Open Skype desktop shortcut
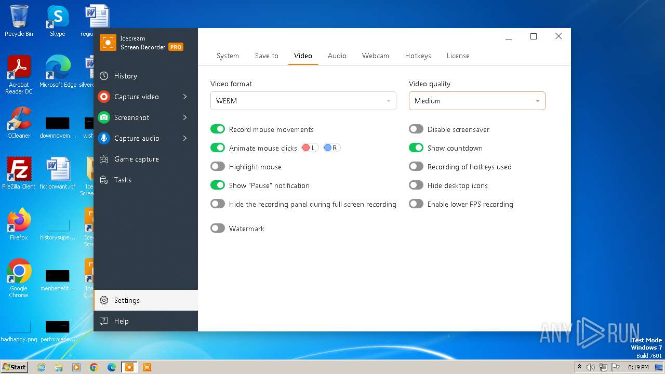This screenshot has width=665, height=374. [x=57, y=21]
